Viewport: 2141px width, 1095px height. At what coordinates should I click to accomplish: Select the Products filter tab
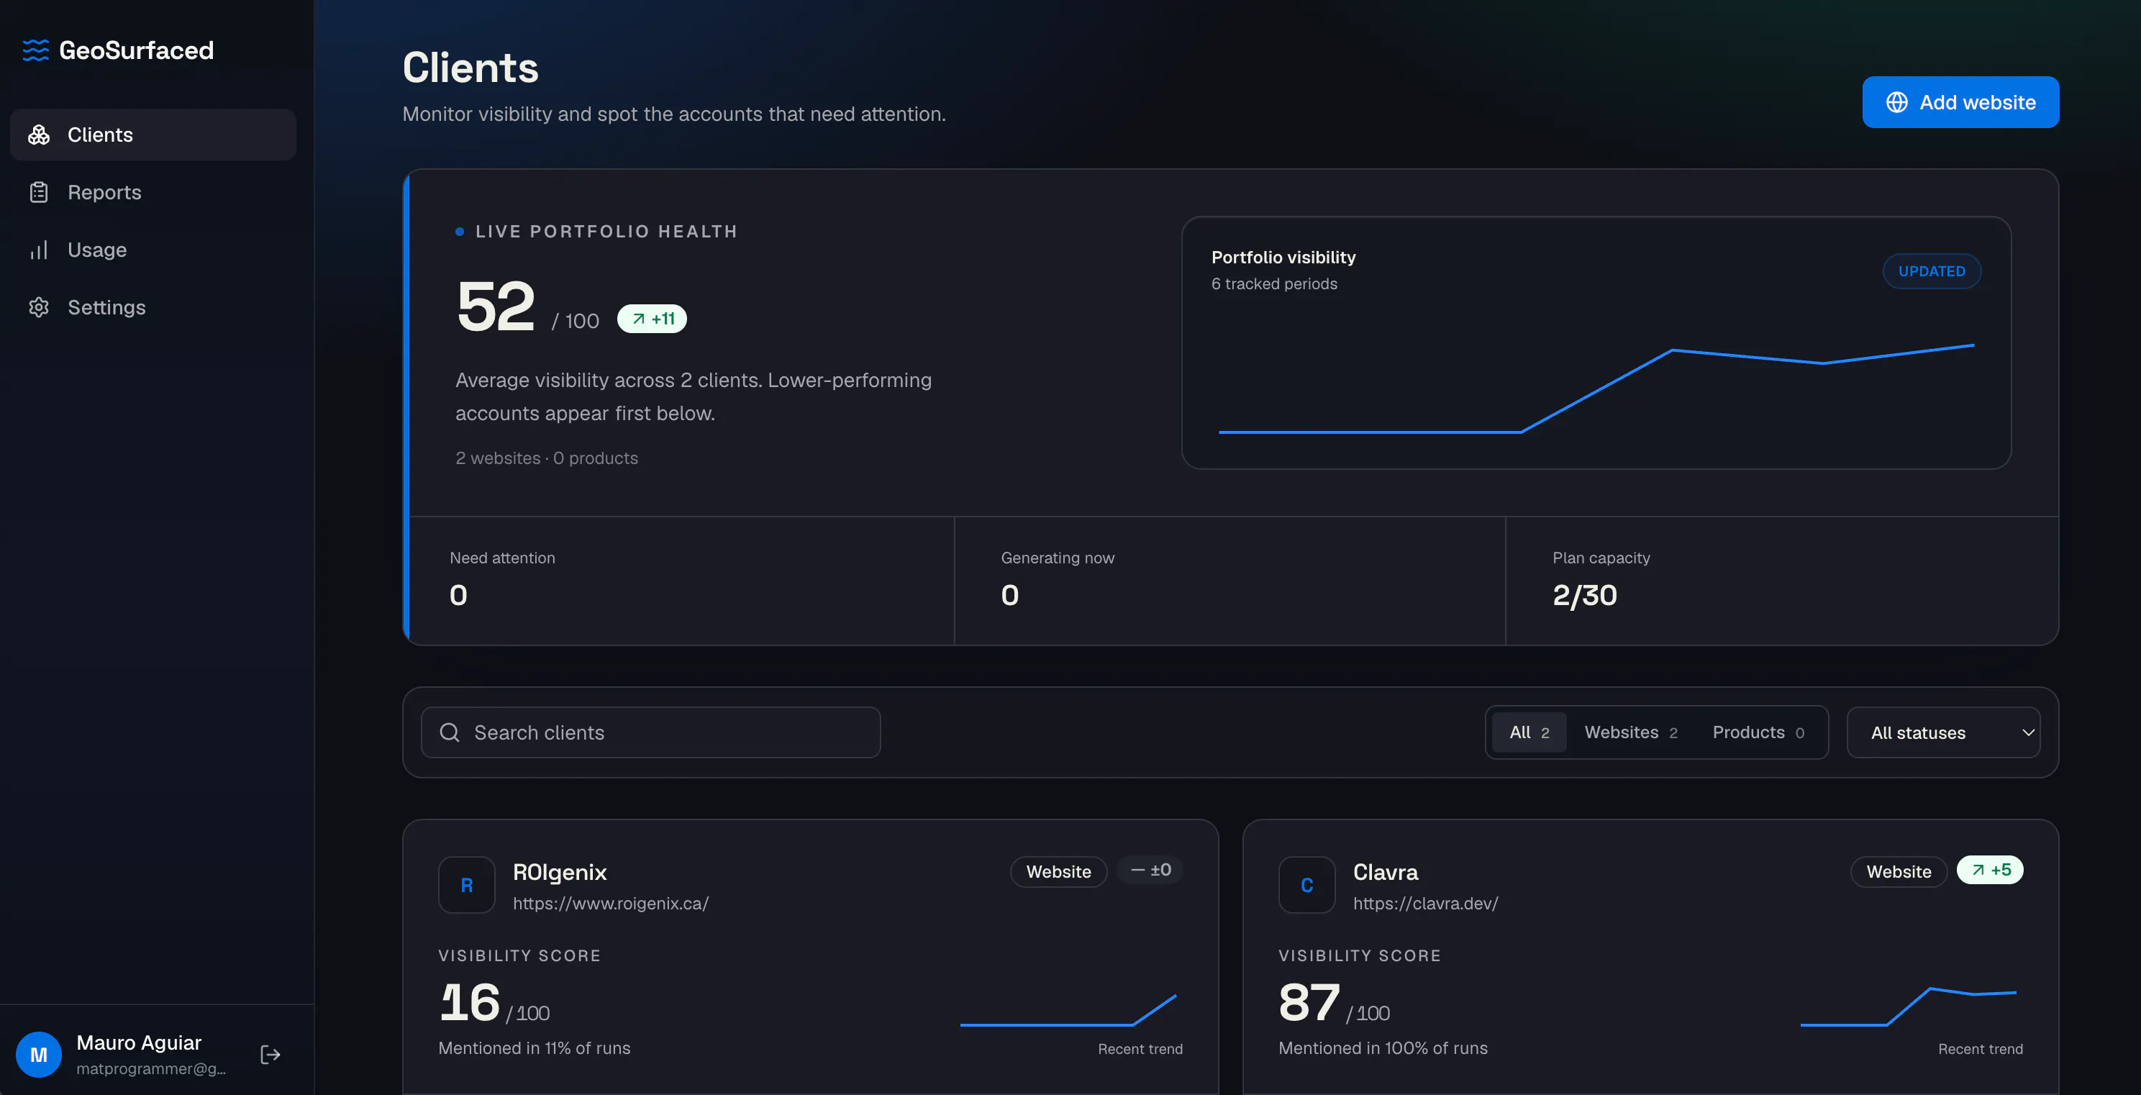(1758, 732)
